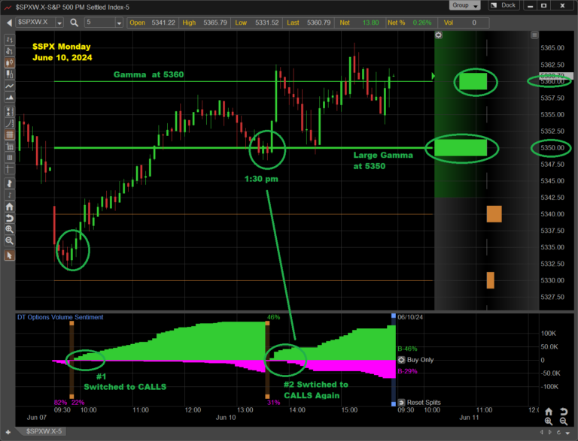Open gear settings above gamma panel
The image size is (578, 441).
pos(439,35)
